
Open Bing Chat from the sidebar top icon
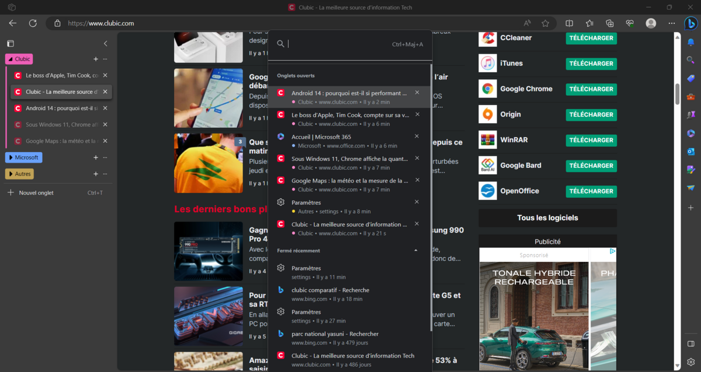690,23
